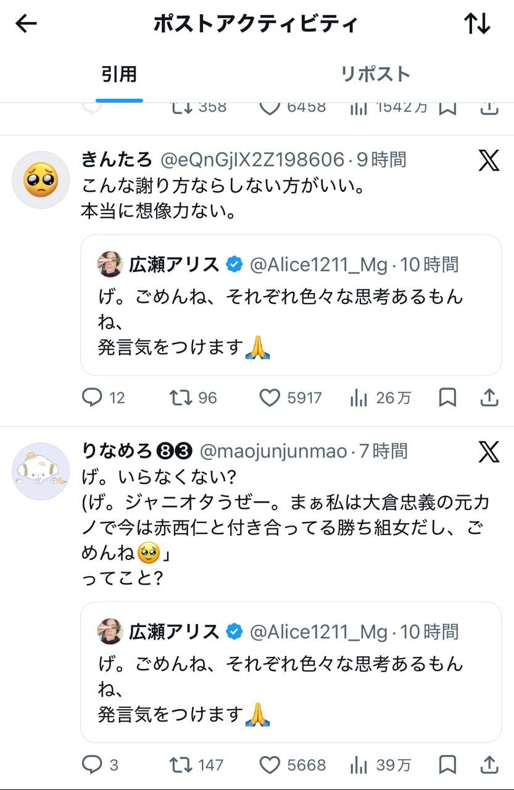The height and width of the screenshot is (790, 514).
Task: Bookmark りなめろ's quote post
Action: (x=447, y=765)
